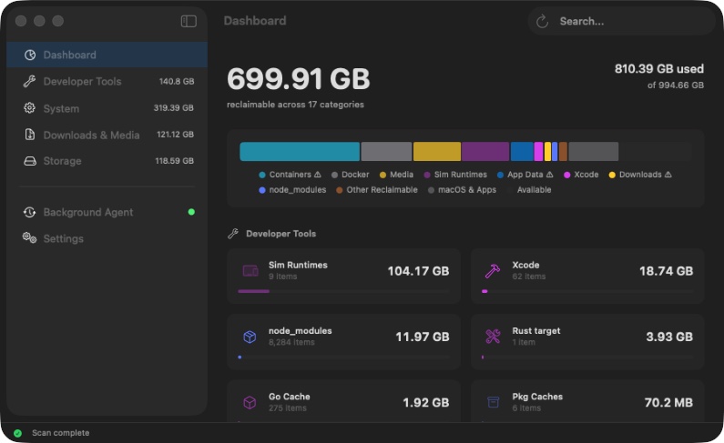The height and width of the screenshot is (443, 724).
Task: Click the App Data warning triangle icon
Action: 549,175
